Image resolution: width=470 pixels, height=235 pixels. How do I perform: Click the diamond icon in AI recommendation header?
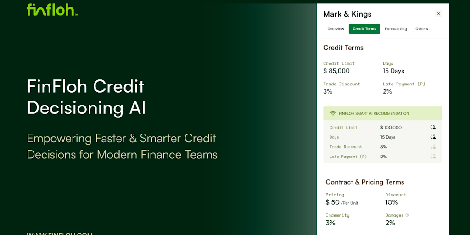333,113
